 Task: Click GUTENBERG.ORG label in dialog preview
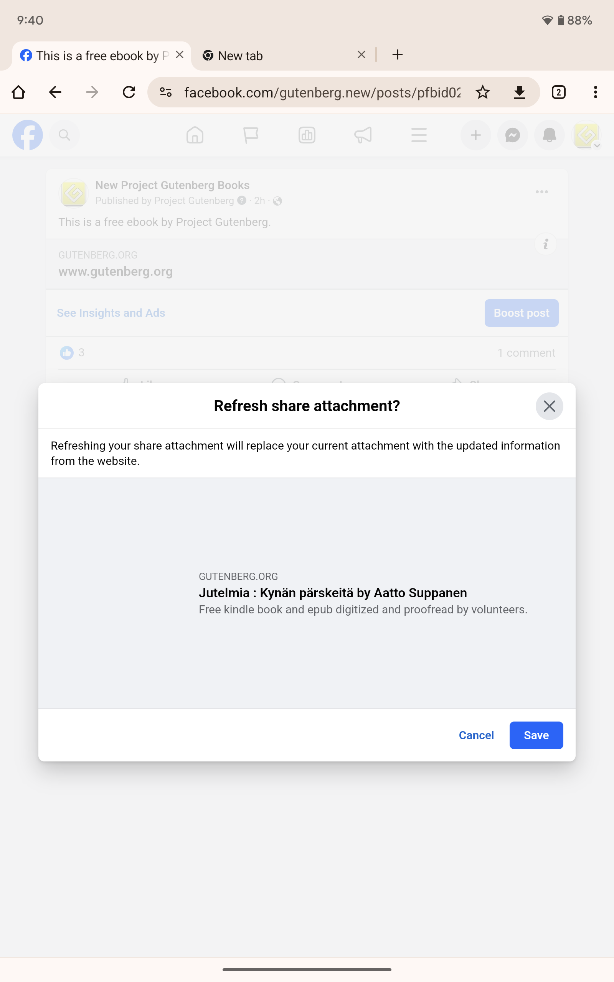[x=238, y=576]
